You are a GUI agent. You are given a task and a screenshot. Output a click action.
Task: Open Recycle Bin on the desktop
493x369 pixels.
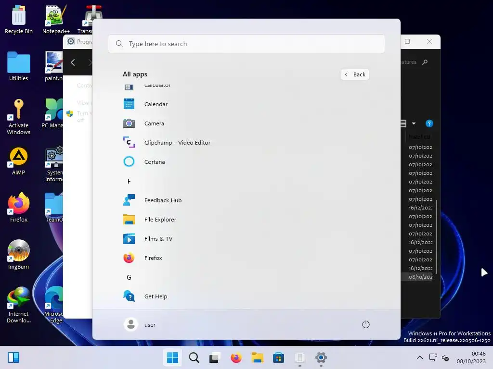pos(19,19)
